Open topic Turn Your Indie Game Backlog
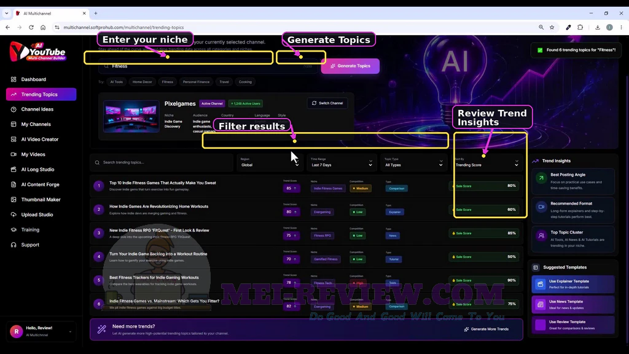This screenshot has height=354, width=629. tap(158, 254)
